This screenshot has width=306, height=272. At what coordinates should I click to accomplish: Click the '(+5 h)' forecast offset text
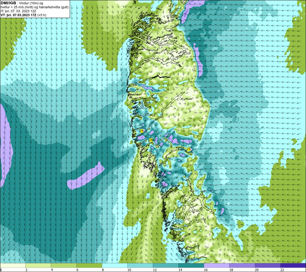42,15
